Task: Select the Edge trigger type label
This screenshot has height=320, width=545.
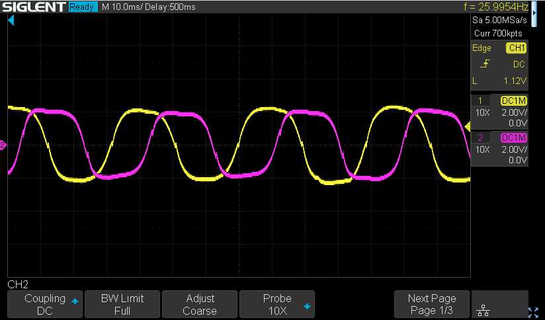Action: coord(482,48)
